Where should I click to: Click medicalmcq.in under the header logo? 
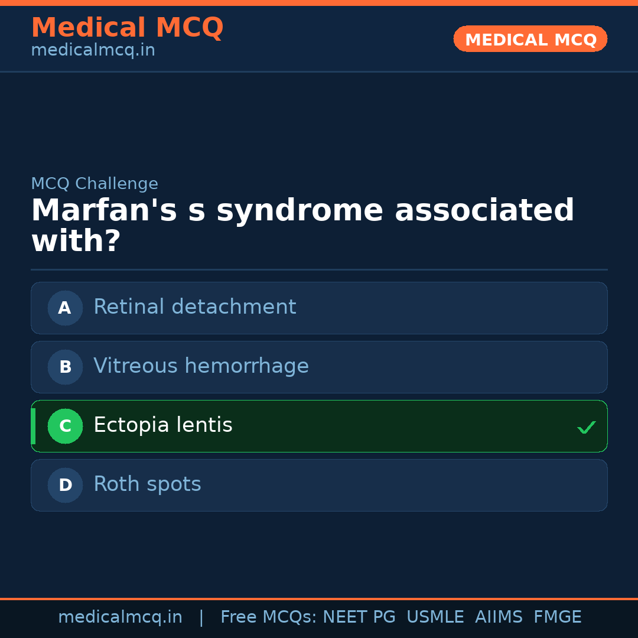tap(93, 50)
